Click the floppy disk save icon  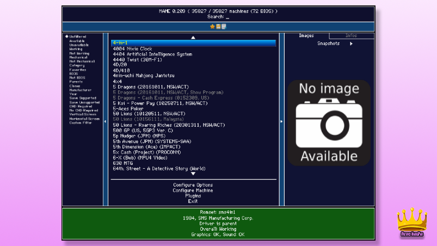(x=218, y=27)
